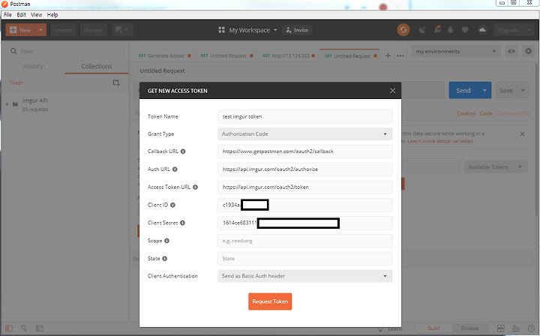Screen dimensions: 540x336
Task: Click the Access Token URL info icon
Action: point(195,187)
